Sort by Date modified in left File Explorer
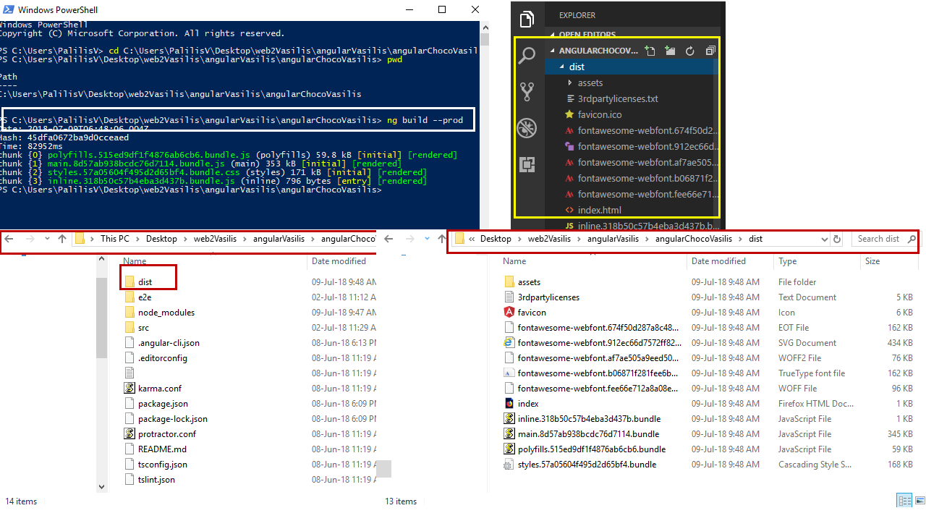 [x=339, y=261]
